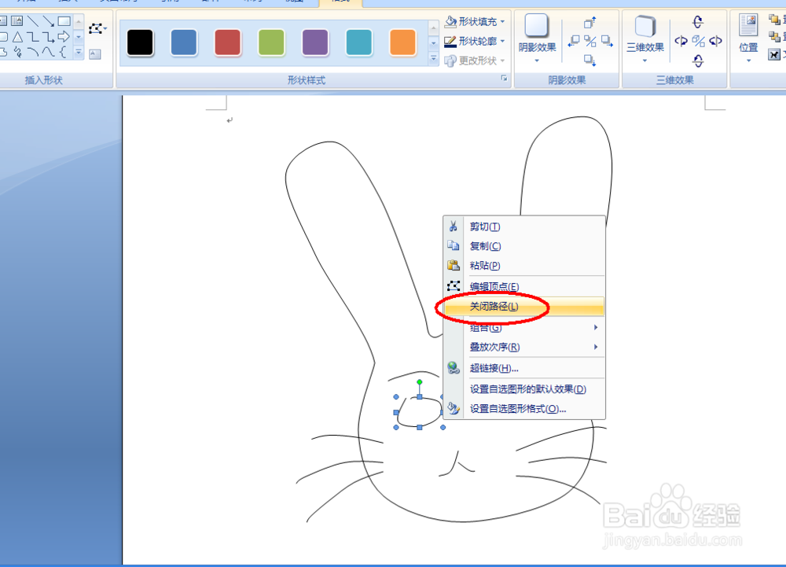Select the block right arrow shape
Screen dimensions: 786x567
coord(64,37)
